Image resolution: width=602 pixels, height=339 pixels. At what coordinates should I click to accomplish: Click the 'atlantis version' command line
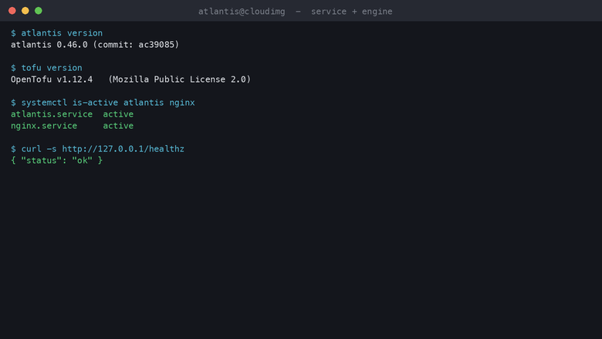click(x=57, y=33)
